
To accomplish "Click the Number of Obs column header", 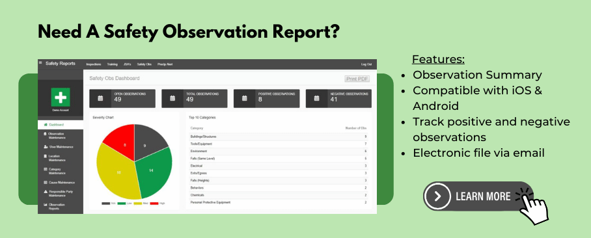I will pyautogui.click(x=356, y=128).
